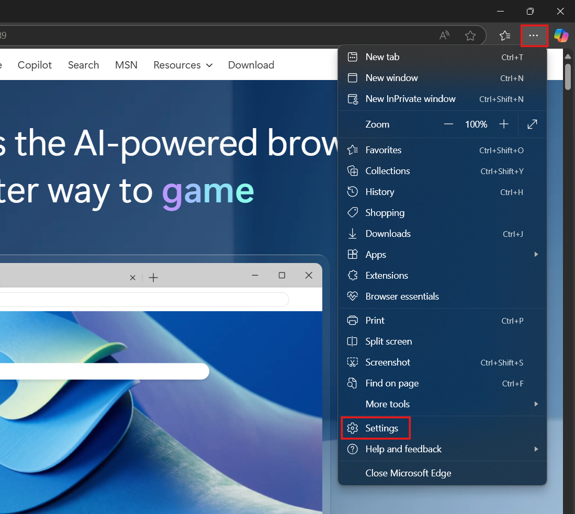Open Settings from the menu
Screen dimensions: 575x514
381,428
